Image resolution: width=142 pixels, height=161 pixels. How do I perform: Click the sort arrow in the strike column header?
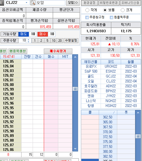pyautogui.click(x=114, y=113)
